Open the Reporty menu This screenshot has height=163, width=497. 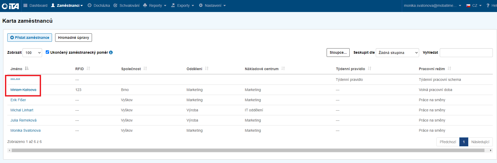[x=155, y=5]
